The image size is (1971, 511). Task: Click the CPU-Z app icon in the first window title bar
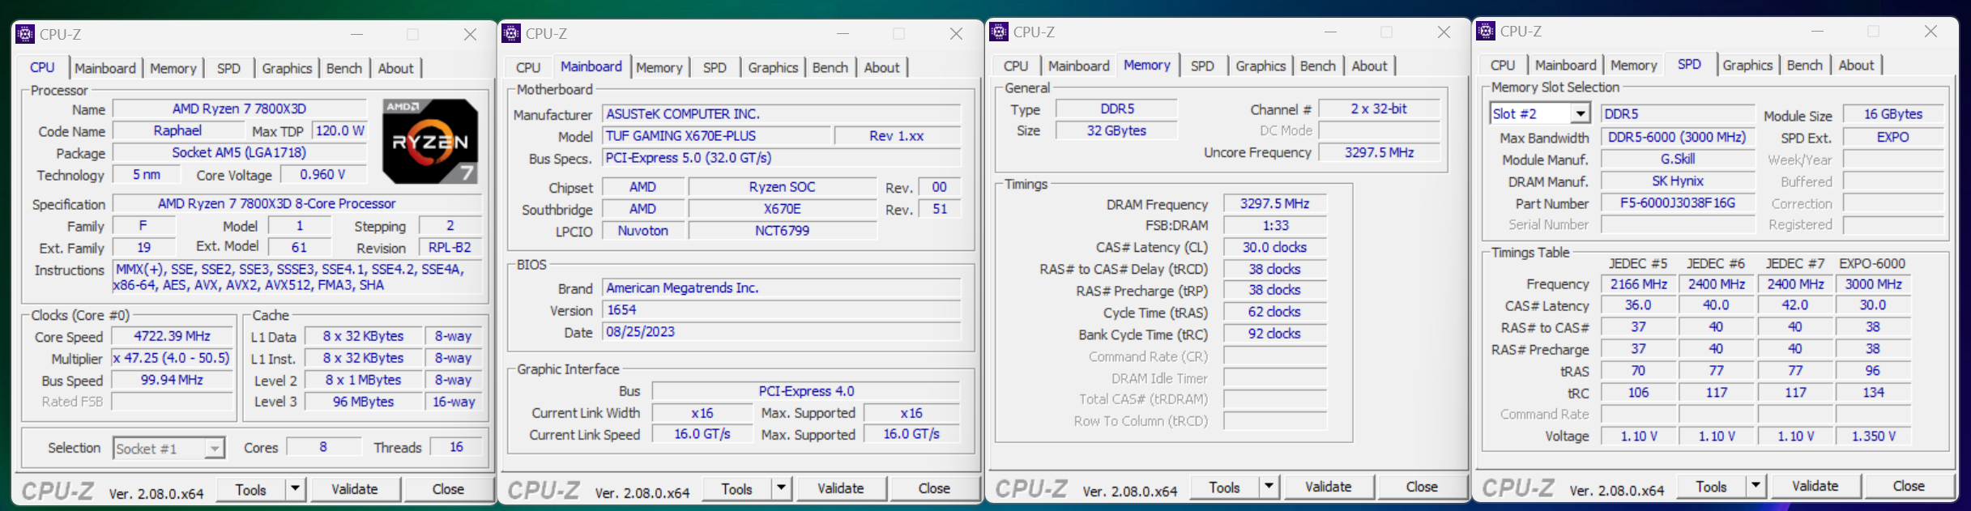25,34
